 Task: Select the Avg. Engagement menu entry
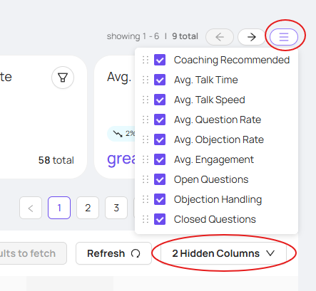[x=214, y=159]
